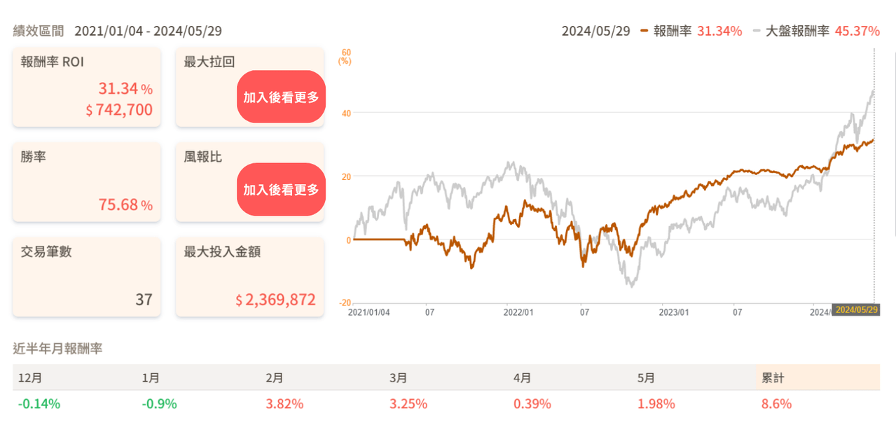896x432 pixels.
Task: Select the 勝率 75.68% card
Action: [x=87, y=182]
